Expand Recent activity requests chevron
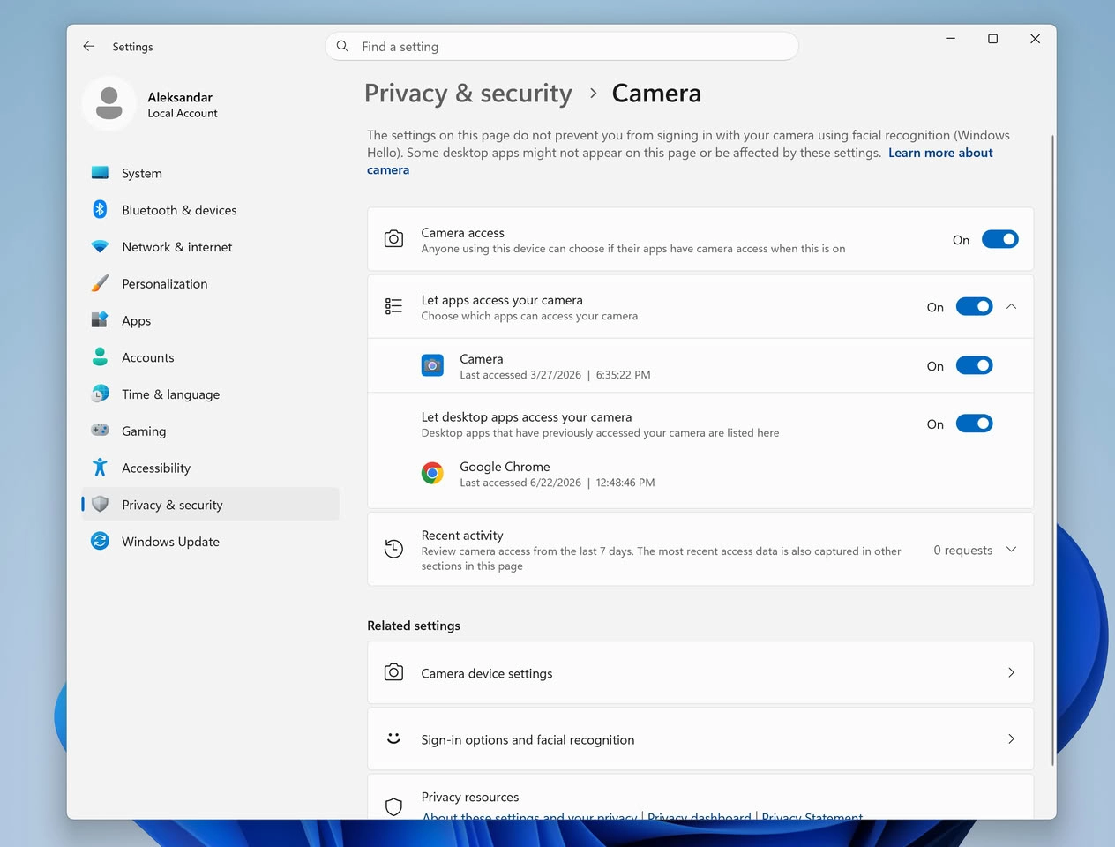The width and height of the screenshot is (1115, 847). point(1012,550)
